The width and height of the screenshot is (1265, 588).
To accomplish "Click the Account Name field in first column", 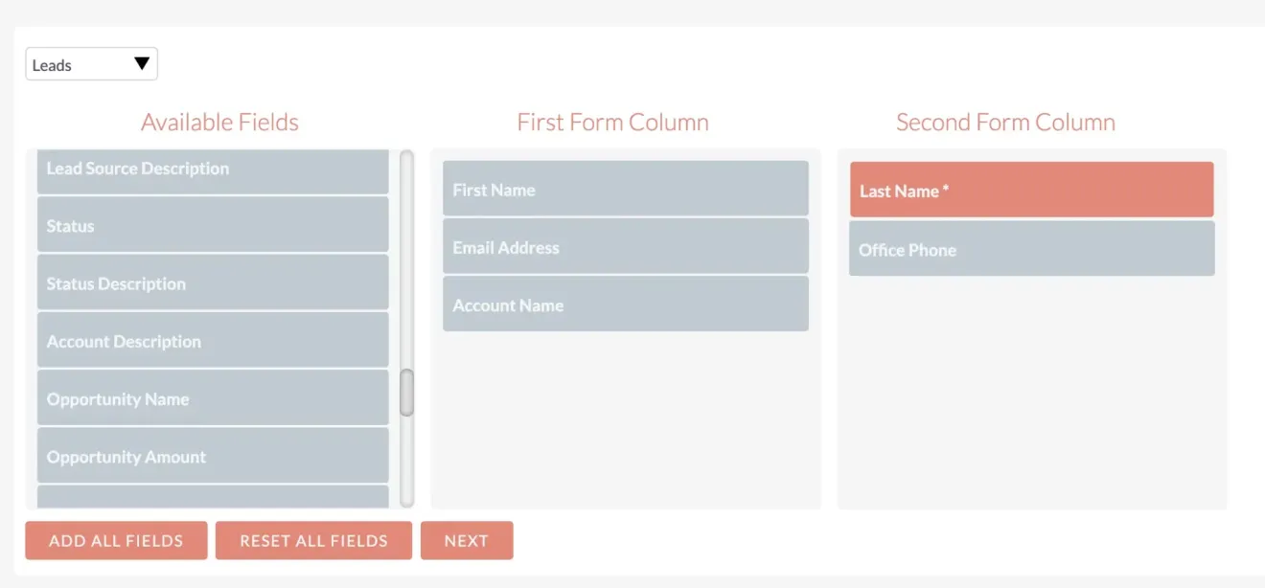I will pos(626,305).
